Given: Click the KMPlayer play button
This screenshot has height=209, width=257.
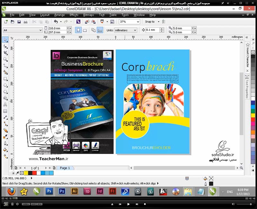Looking at the screenshot, I should coord(128,204).
